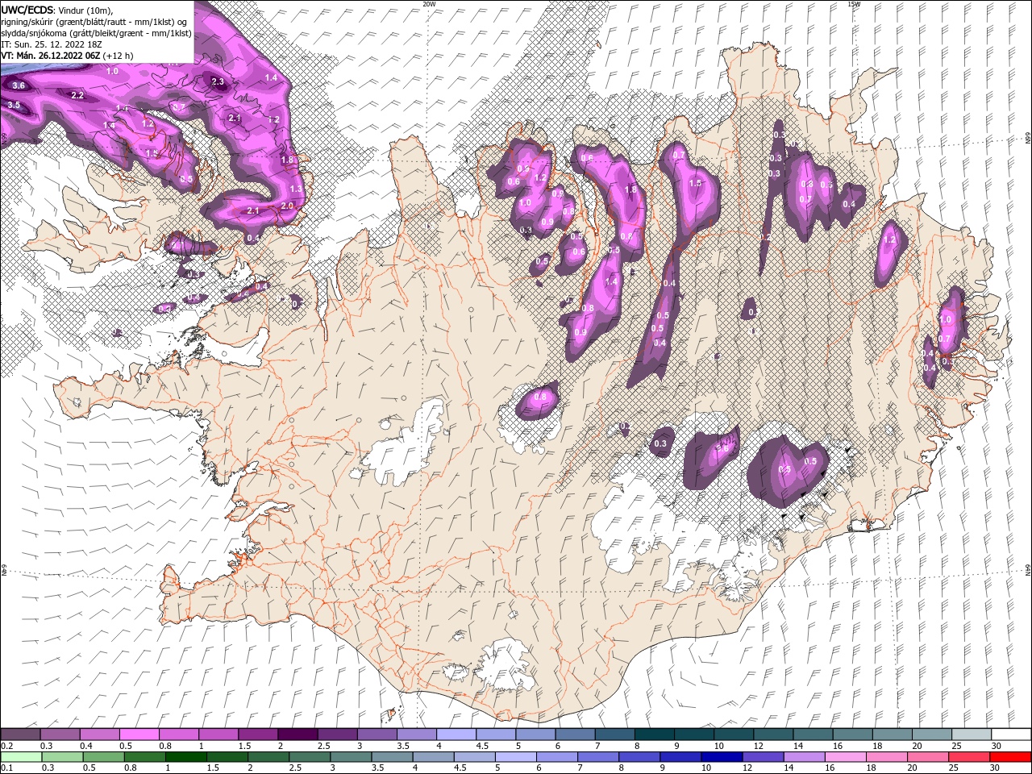Pick the light pink swatch above 16 in the rain legend
1032x774 pixels.
tap(844, 757)
